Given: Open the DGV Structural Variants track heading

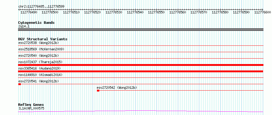Looking at the screenshot, I should pyautogui.click(x=43, y=39).
